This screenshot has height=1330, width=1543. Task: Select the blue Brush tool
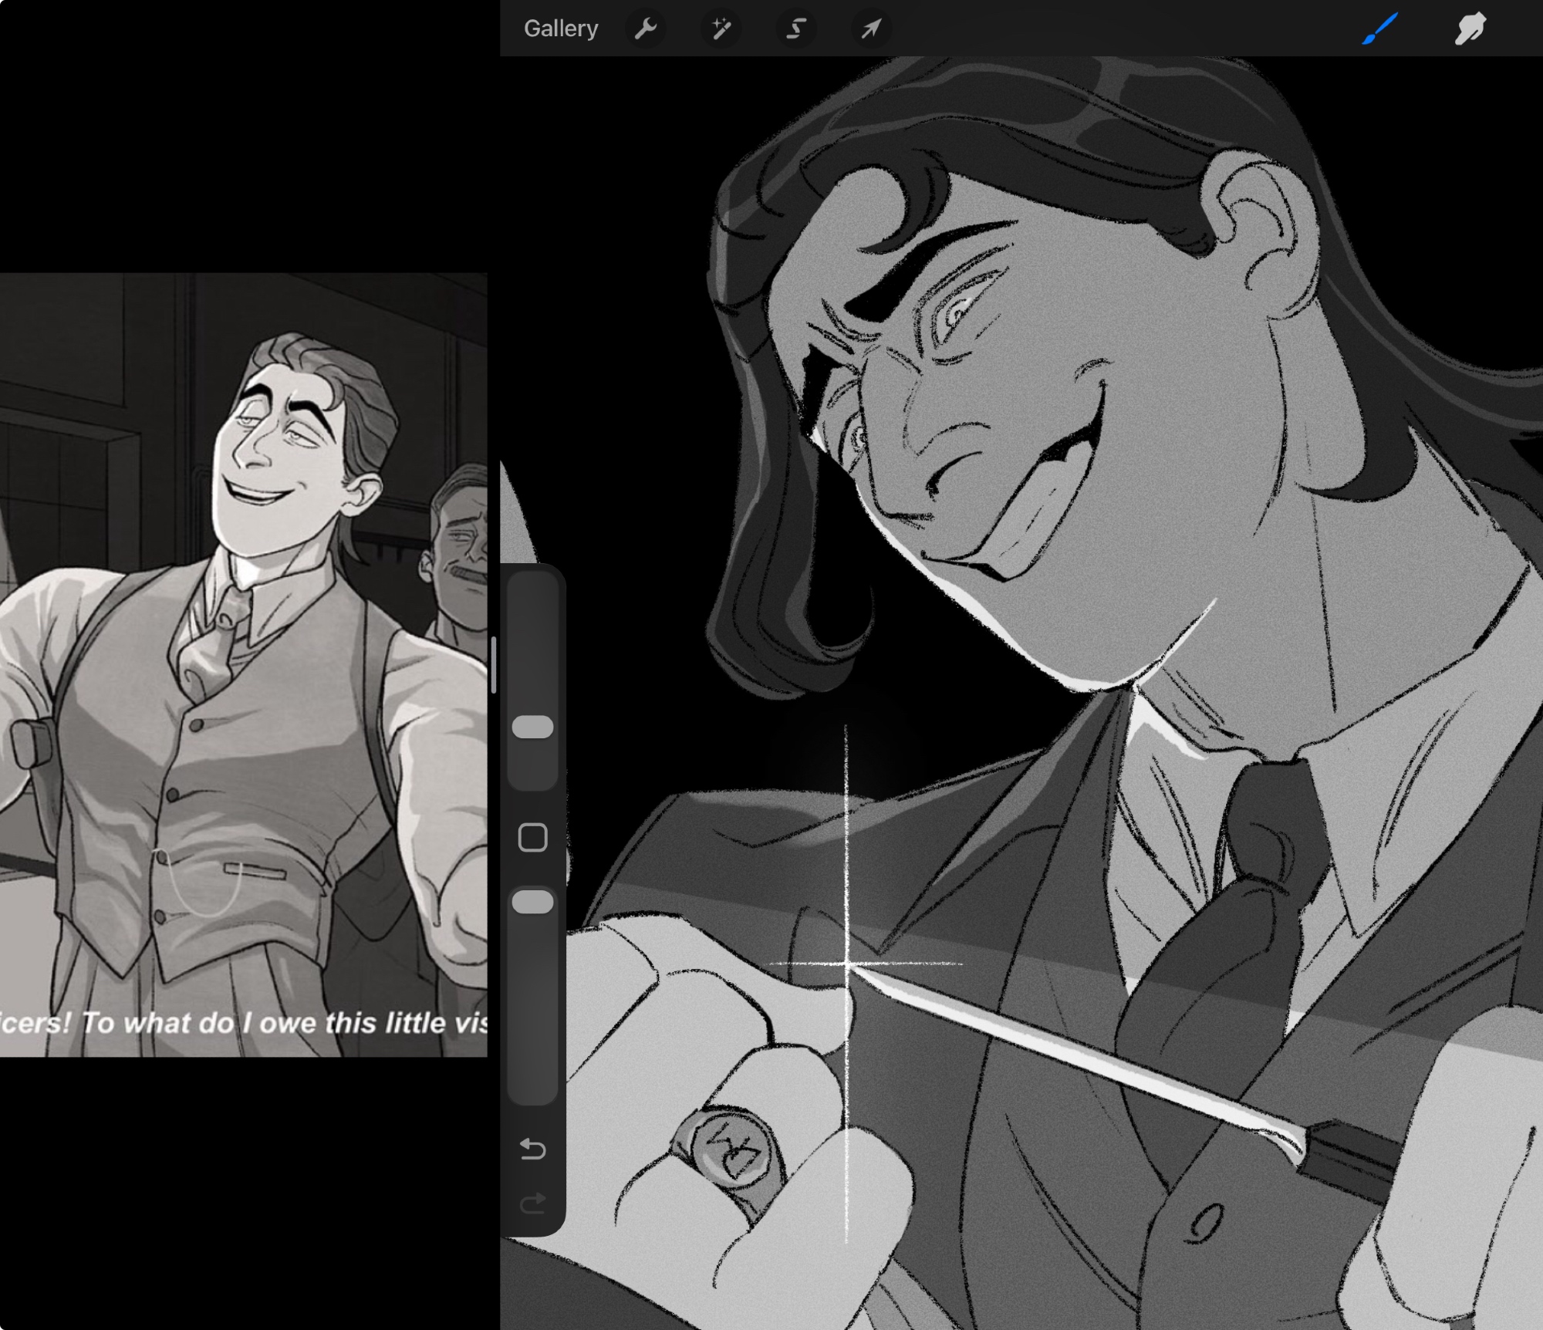(1379, 29)
